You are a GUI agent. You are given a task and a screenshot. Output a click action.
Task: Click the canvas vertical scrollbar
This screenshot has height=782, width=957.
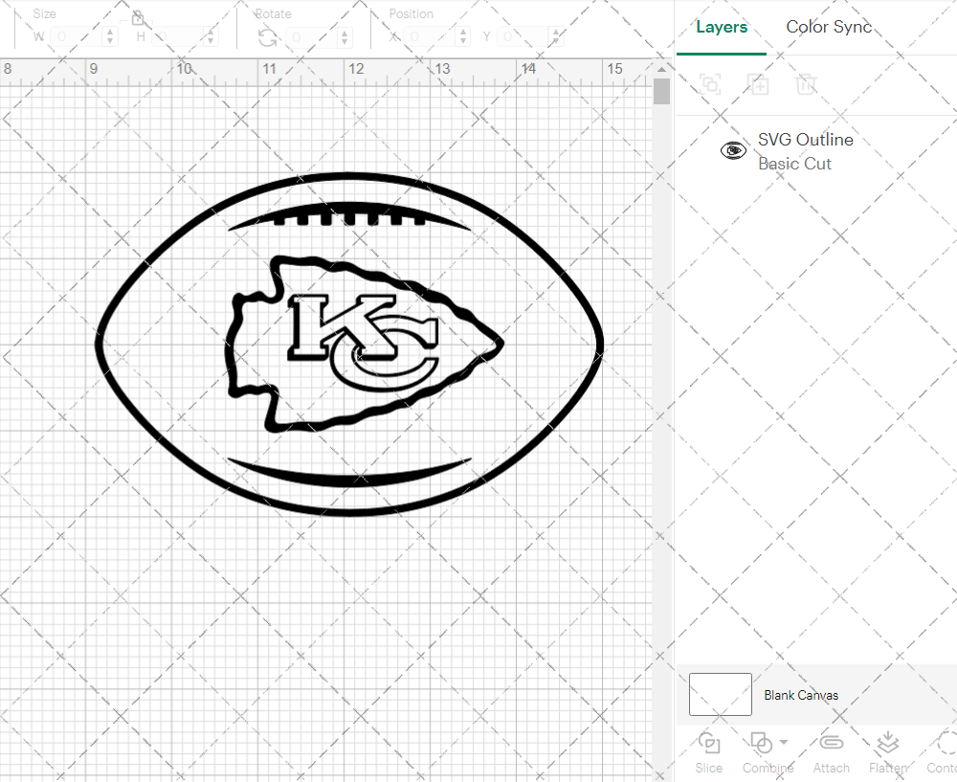coord(661,93)
